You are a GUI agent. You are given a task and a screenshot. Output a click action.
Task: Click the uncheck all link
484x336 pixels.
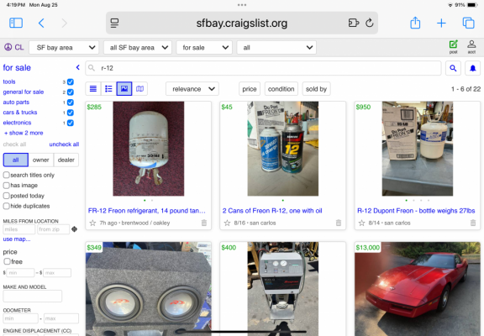point(64,144)
